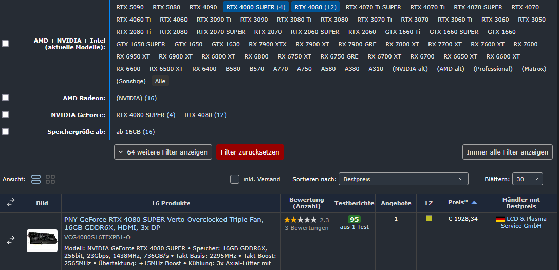Click German flag next to LCD & Plasma
This screenshot has width=559, height=270.
(x=500, y=219)
